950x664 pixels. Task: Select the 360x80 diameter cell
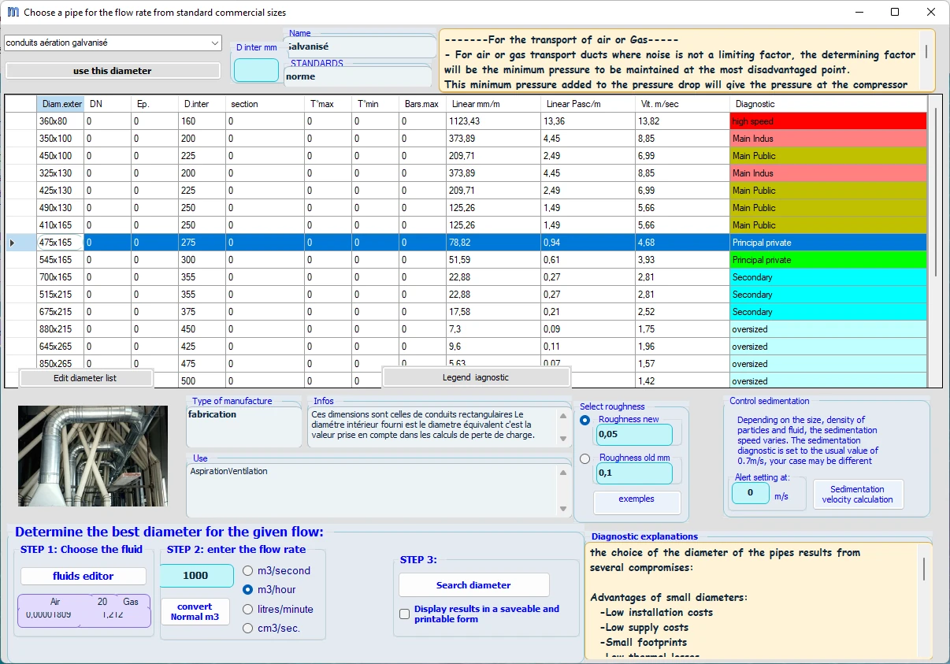61,121
